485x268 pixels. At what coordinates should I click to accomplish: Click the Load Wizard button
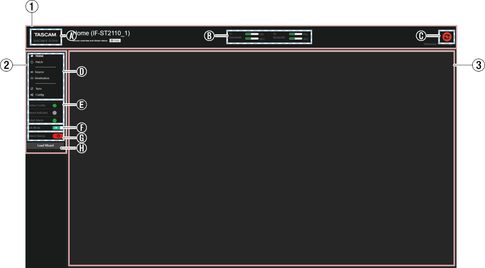click(45, 146)
